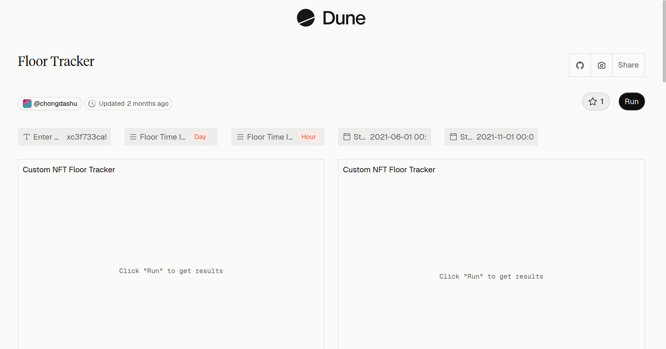The image size is (666, 349).
Task: Click the clock icon beside Updated
Action: point(92,104)
